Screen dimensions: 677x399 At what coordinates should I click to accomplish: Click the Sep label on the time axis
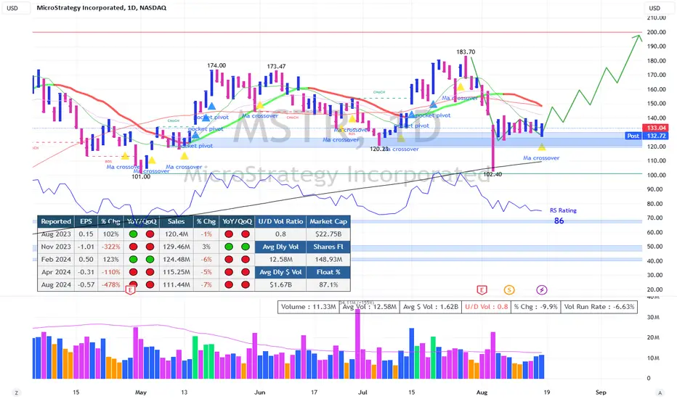tap(601, 392)
